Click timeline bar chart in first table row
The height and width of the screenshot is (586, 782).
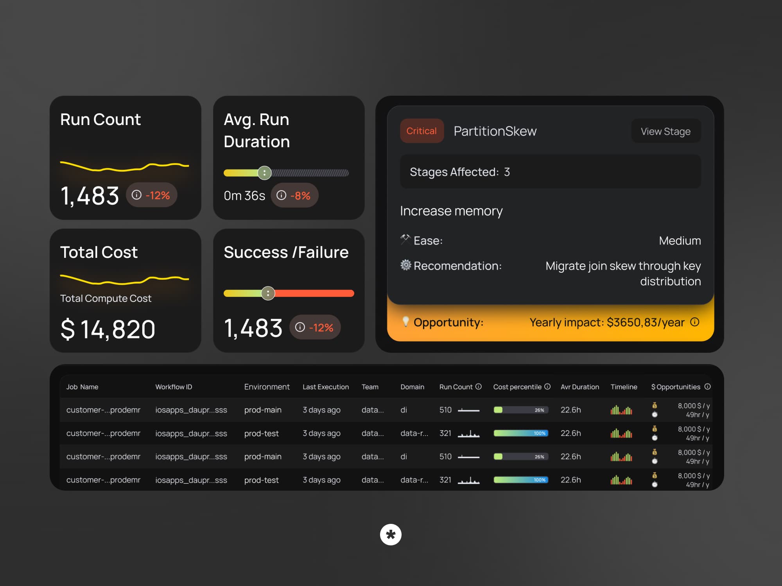point(621,410)
